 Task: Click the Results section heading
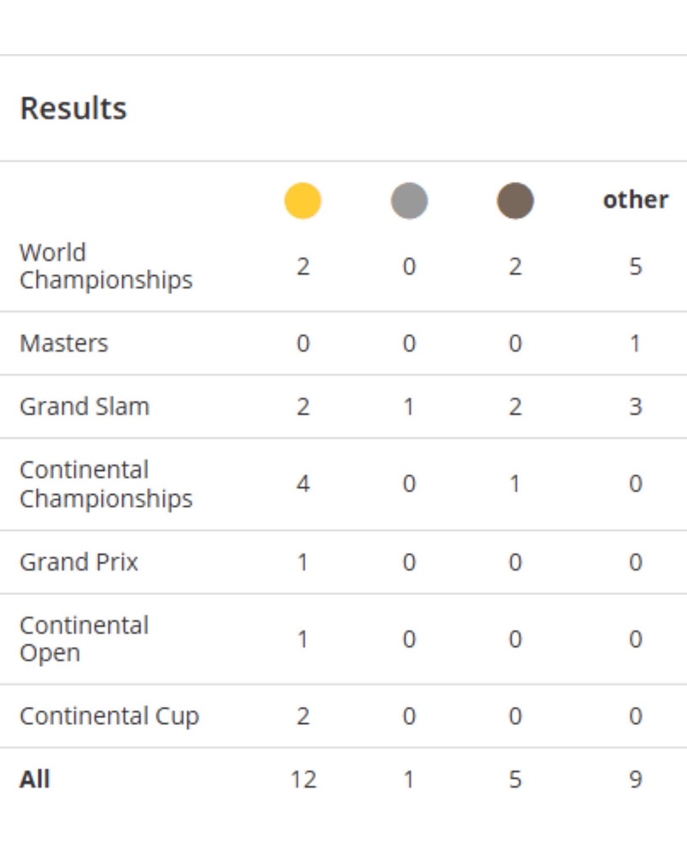[x=73, y=108]
